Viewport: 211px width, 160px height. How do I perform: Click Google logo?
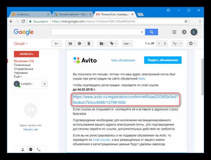(x=24, y=32)
